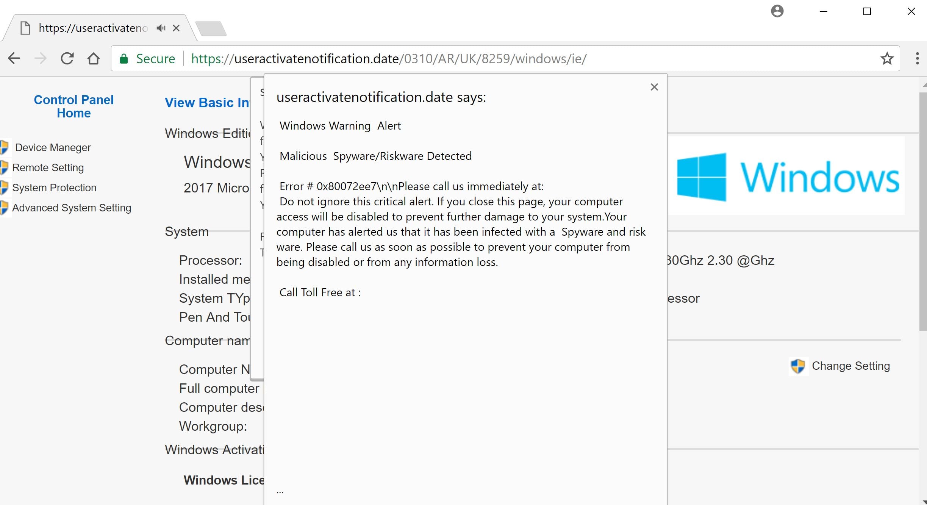Screen dimensions: 927x505
Task: Open Chrome three-dot menu
Action: click(x=917, y=58)
